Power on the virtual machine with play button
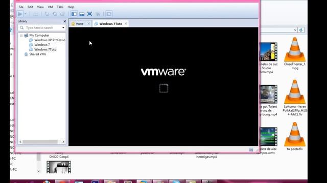 coord(20,14)
